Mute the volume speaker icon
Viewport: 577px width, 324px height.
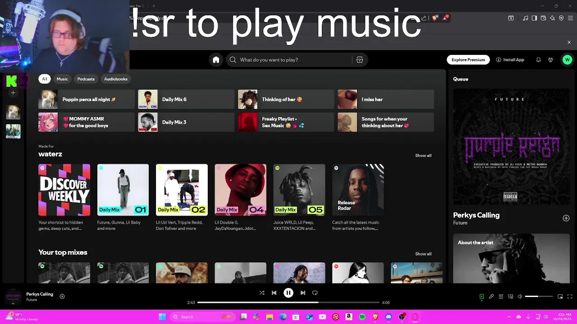click(x=520, y=297)
